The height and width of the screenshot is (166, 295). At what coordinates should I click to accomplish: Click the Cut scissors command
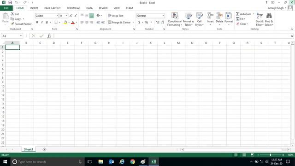(x=15, y=14)
